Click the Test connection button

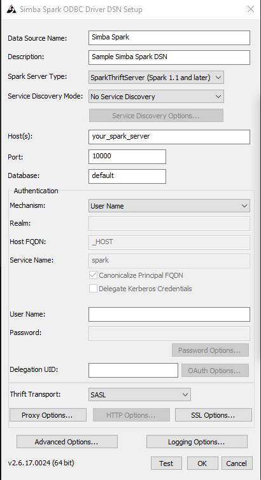(x=166, y=463)
